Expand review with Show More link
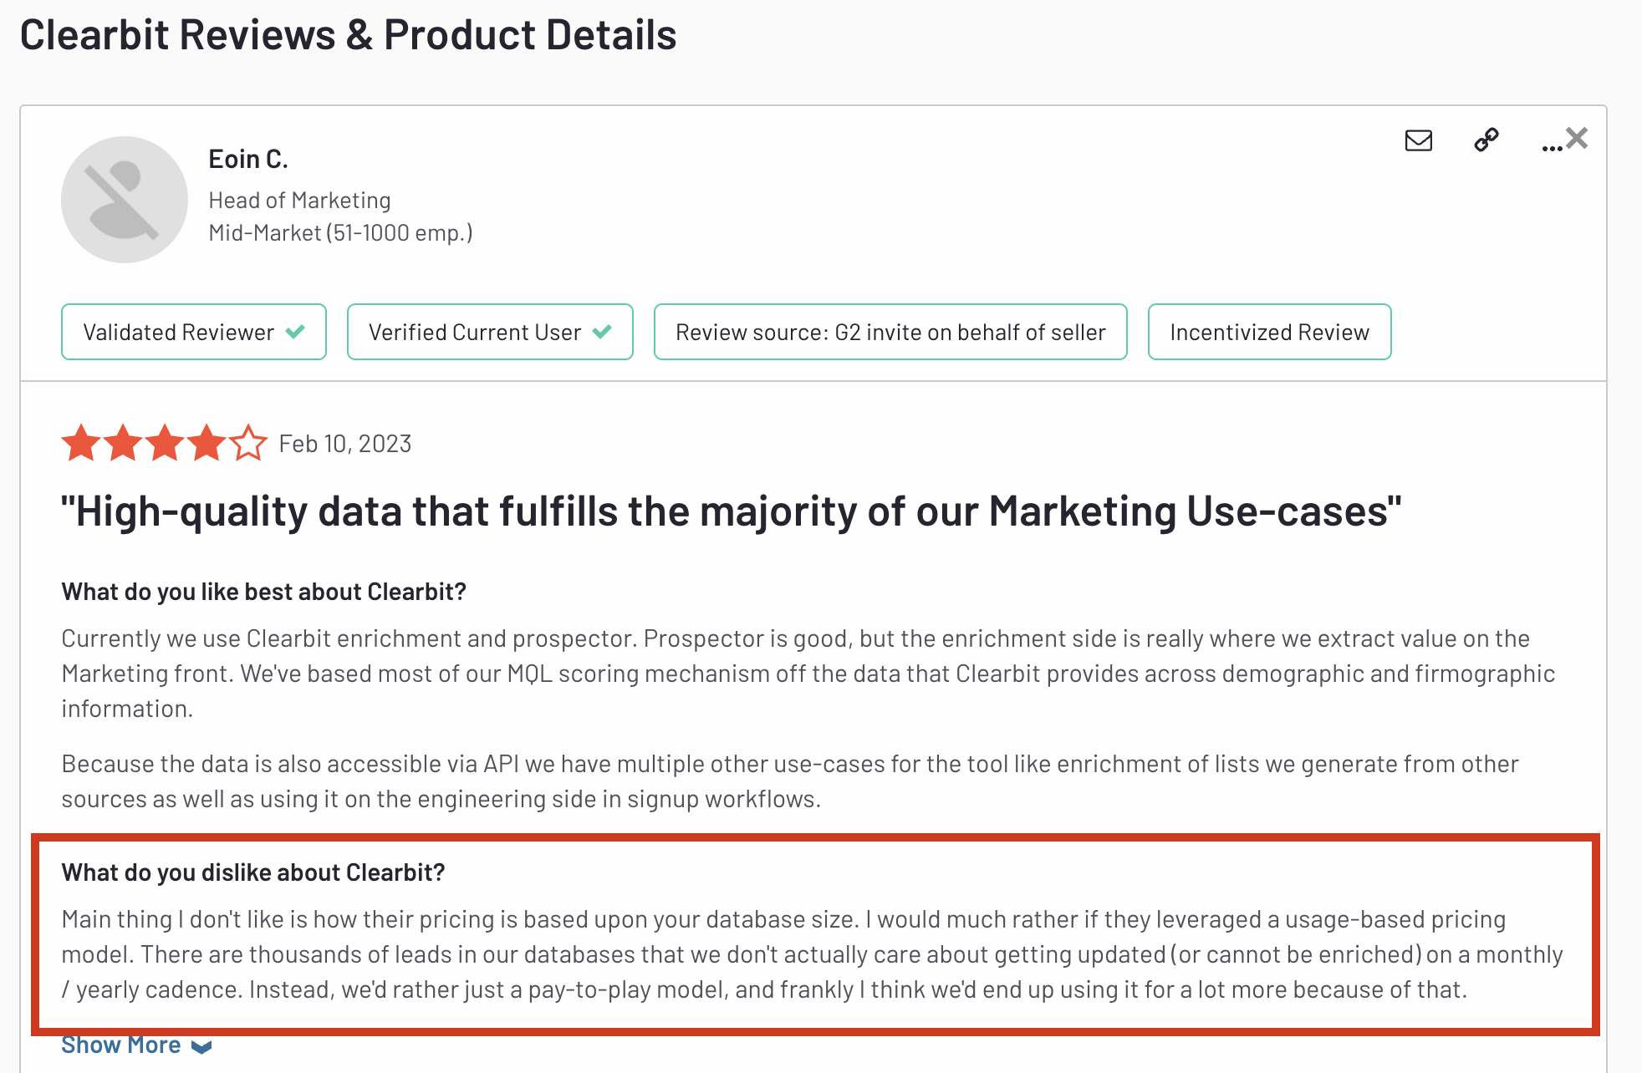The image size is (1642, 1073). (x=121, y=1045)
